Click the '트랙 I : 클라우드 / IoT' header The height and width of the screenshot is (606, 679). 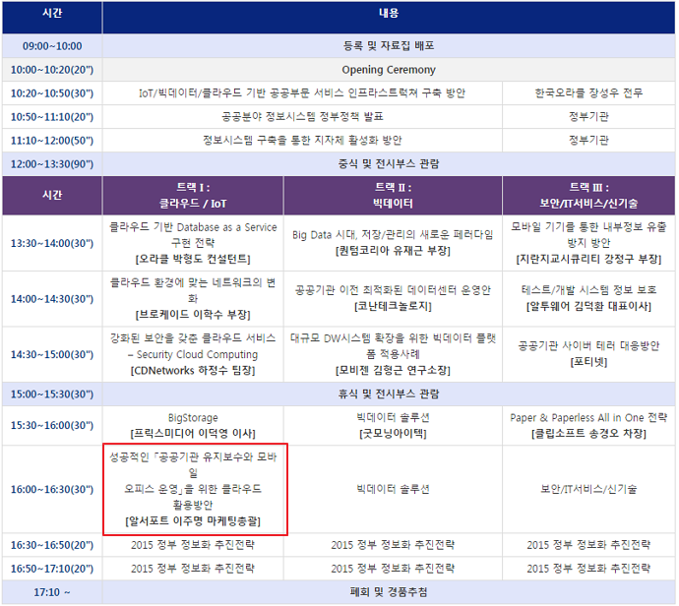[193, 195]
